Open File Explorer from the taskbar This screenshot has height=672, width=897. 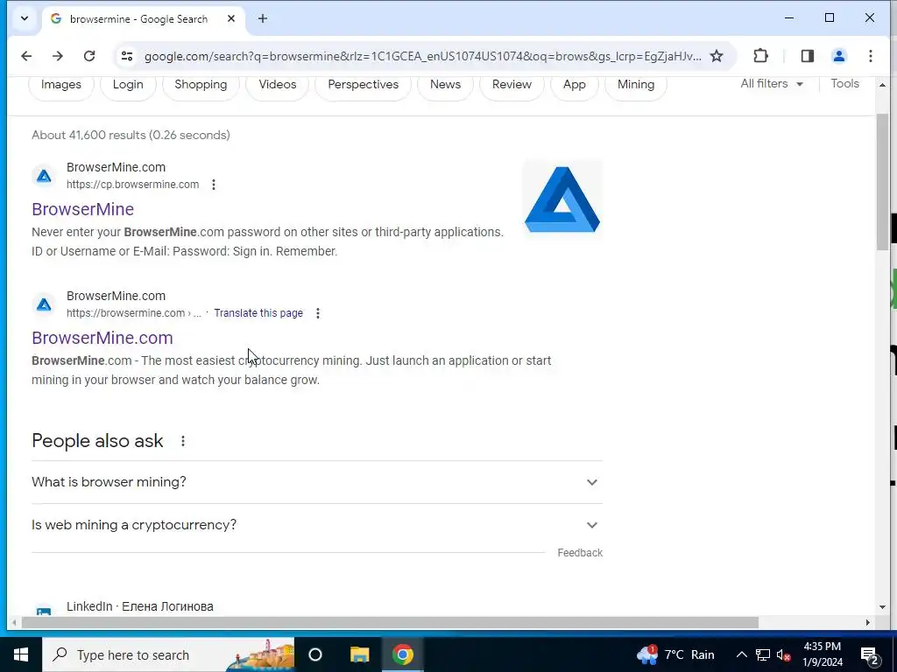click(x=359, y=654)
